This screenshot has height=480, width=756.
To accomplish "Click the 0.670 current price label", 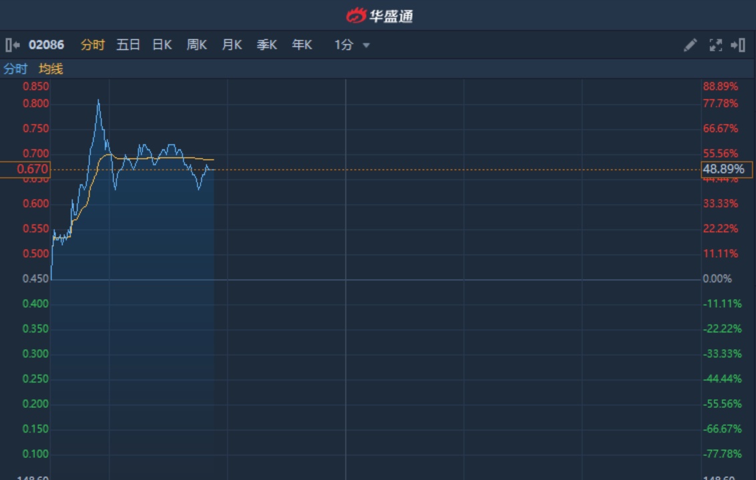I will pos(25,170).
